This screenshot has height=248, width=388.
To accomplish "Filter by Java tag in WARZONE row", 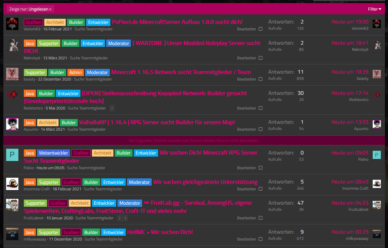I will point(30,43).
